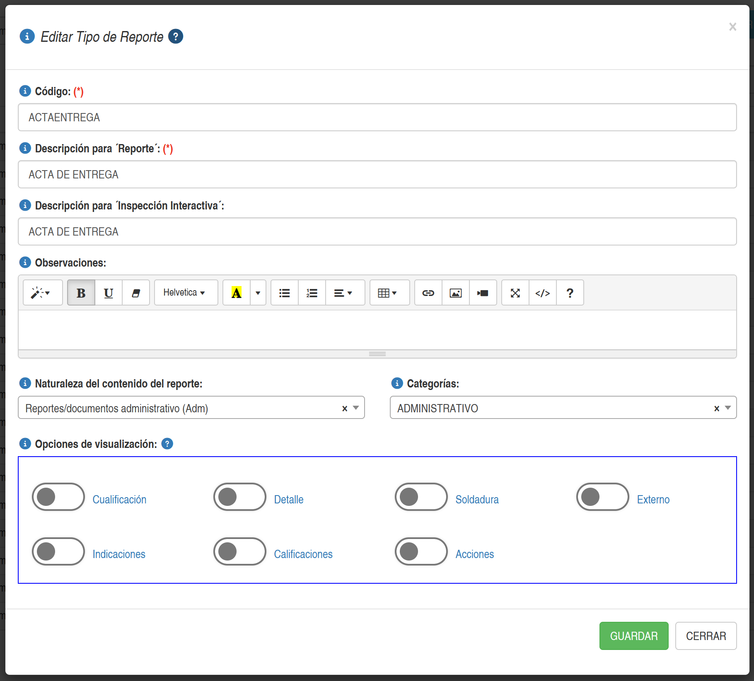Apply underline formatting in Observaciones toolbar

pos(109,293)
